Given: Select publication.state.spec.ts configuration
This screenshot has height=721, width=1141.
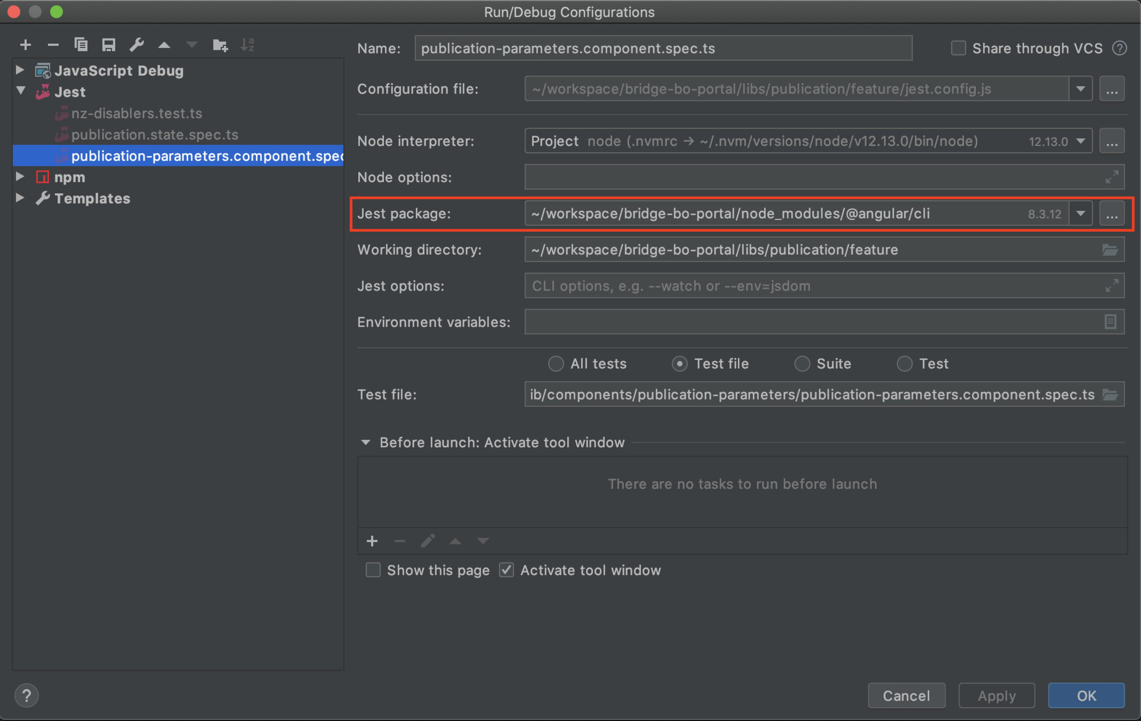Looking at the screenshot, I should click(x=155, y=135).
